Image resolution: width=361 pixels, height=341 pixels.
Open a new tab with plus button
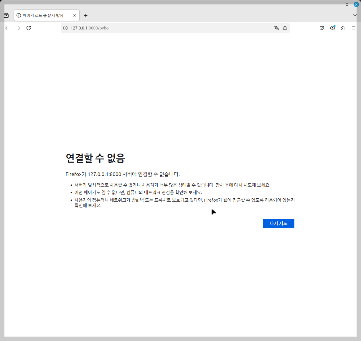coord(85,15)
